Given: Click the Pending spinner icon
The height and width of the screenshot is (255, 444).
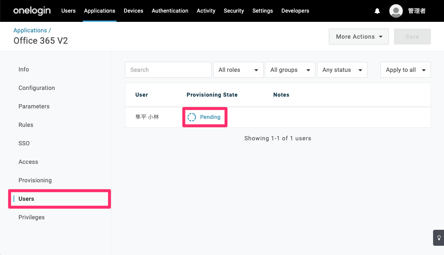Looking at the screenshot, I should (x=192, y=117).
